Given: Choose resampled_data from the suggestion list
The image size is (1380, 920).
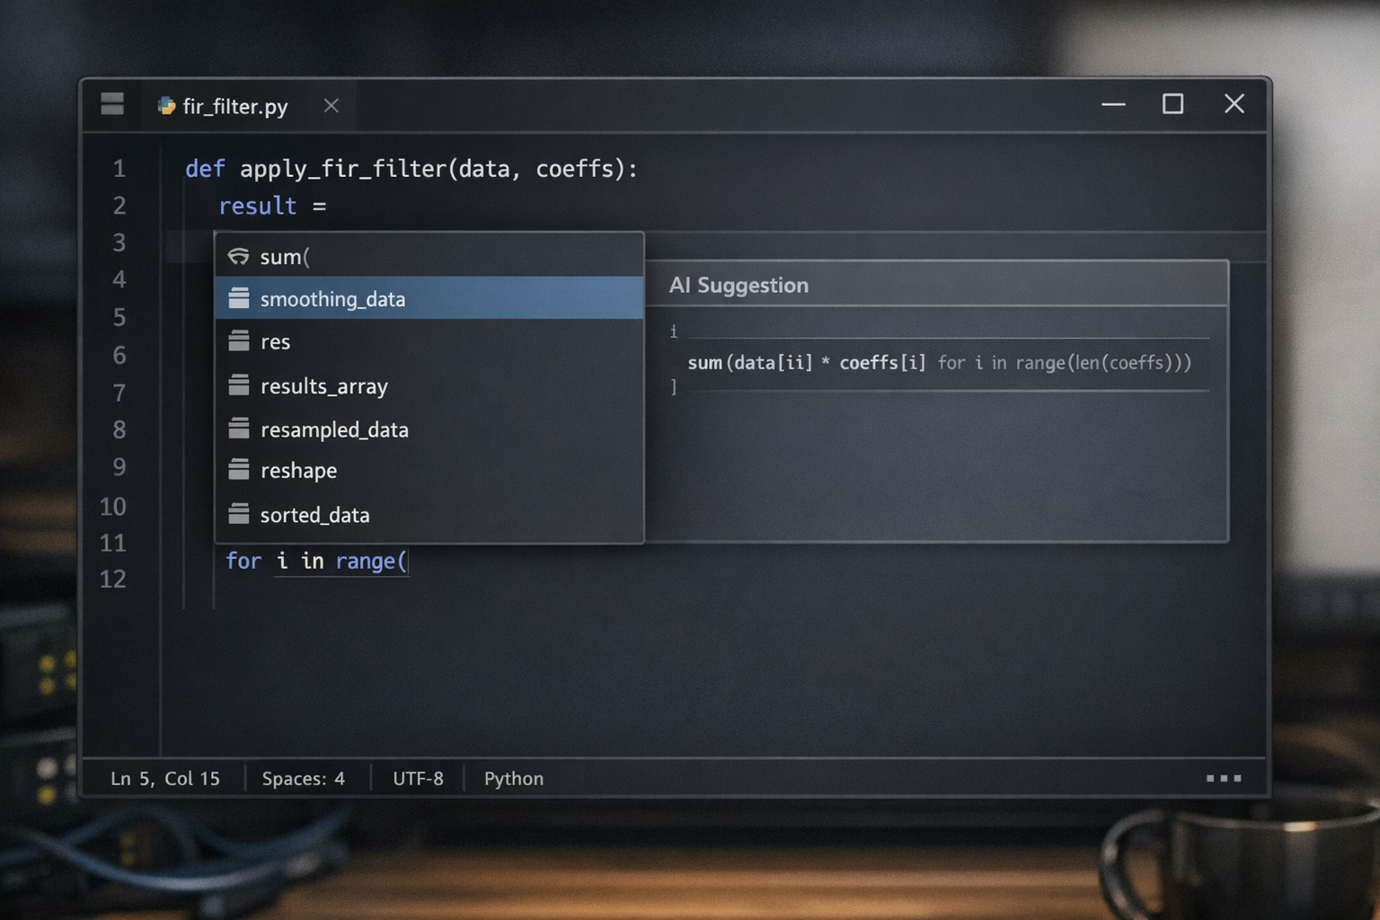Looking at the screenshot, I should click(334, 429).
